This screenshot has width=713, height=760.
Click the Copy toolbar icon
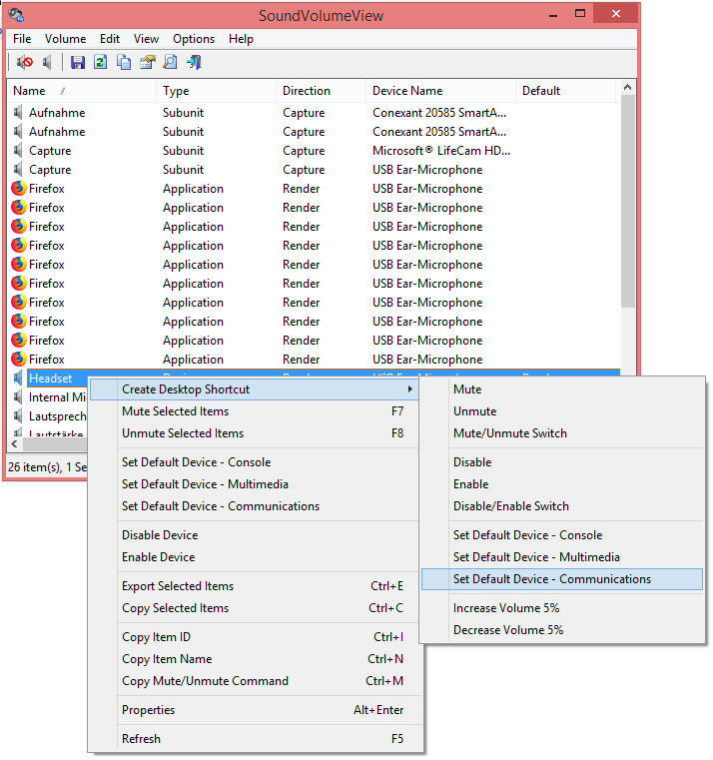pos(124,63)
